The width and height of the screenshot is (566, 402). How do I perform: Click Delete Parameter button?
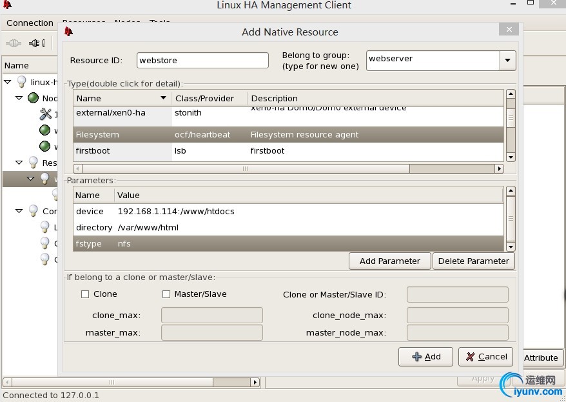pyautogui.click(x=474, y=261)
